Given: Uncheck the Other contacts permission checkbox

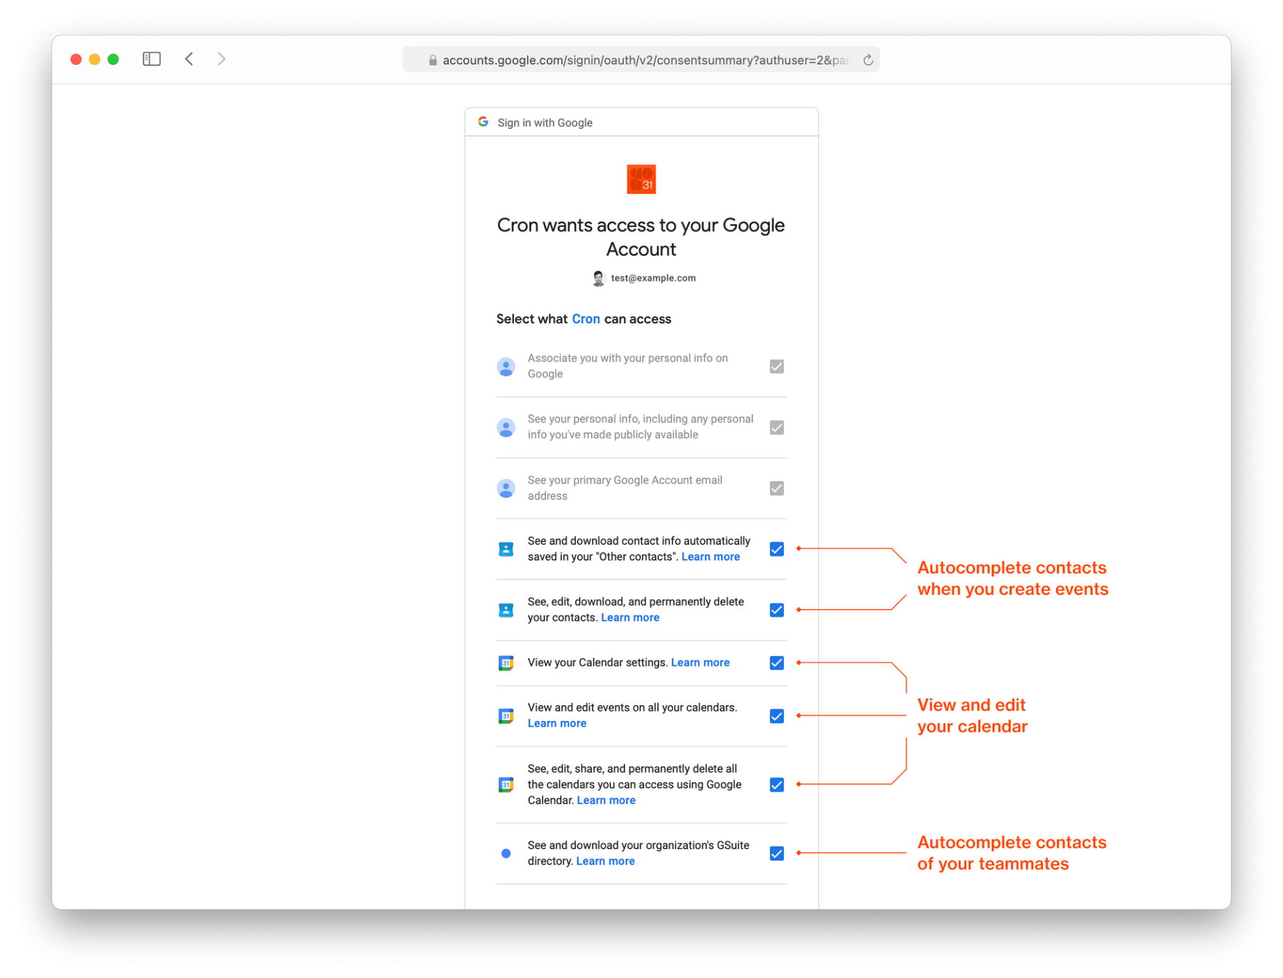Looking at the screenshot, I should click(x=776, y=549).
